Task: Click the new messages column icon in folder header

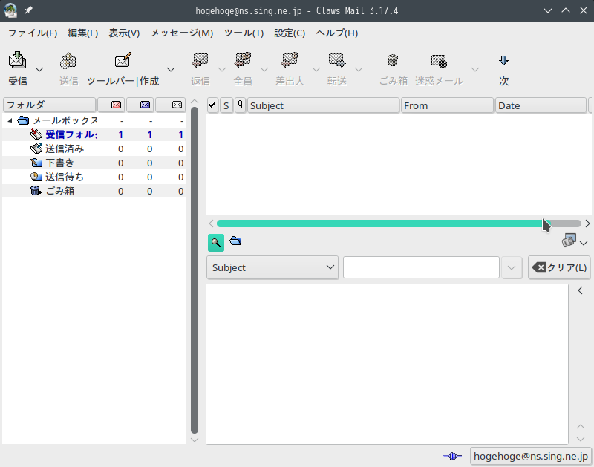Action: click(x=117, y=105)
